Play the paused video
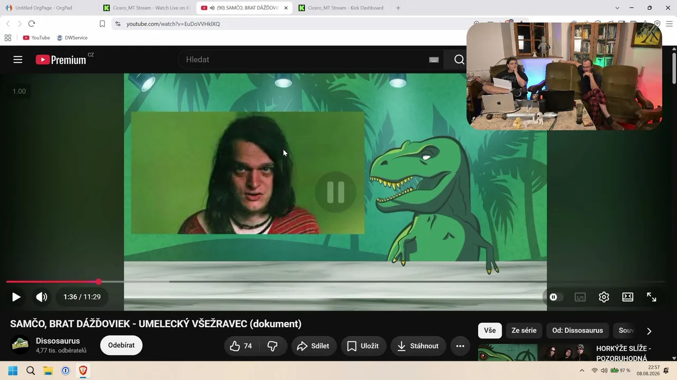677x380 pixels. click(x=16, y=297)
